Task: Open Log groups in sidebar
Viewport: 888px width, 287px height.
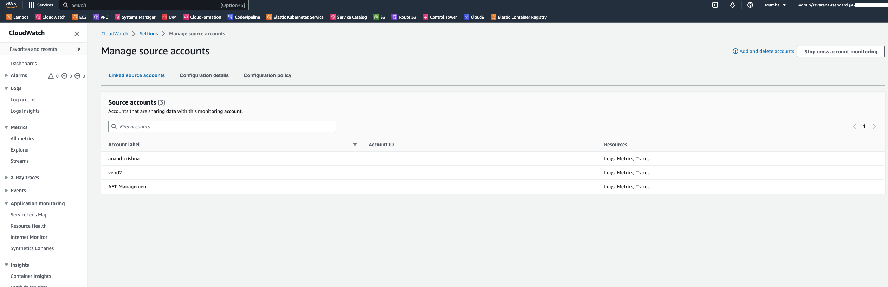Action: pos(23,100)
